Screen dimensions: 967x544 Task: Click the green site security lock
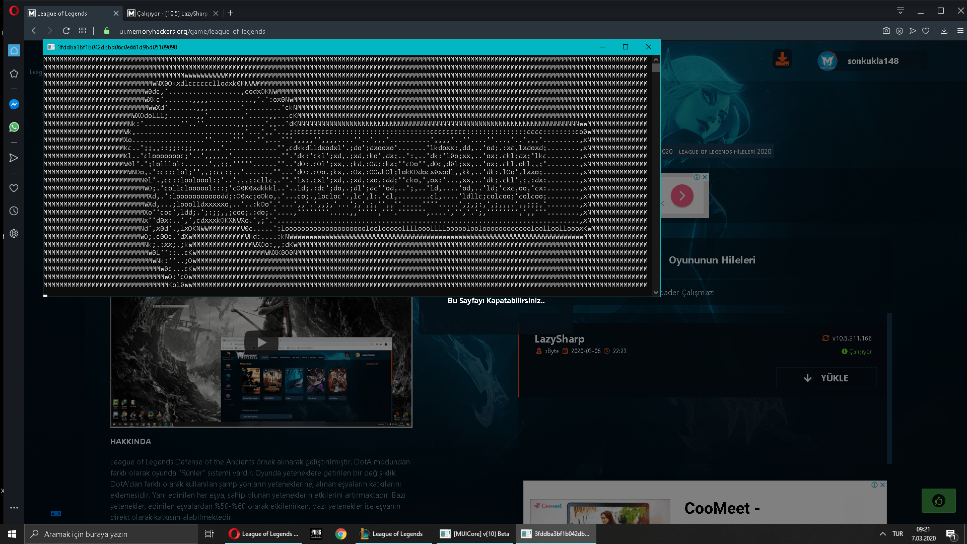(x=107, y=31)
